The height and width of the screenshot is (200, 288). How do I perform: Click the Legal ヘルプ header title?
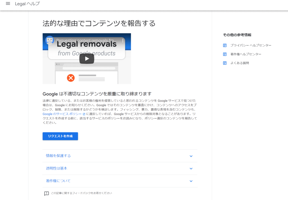(27, 4)
